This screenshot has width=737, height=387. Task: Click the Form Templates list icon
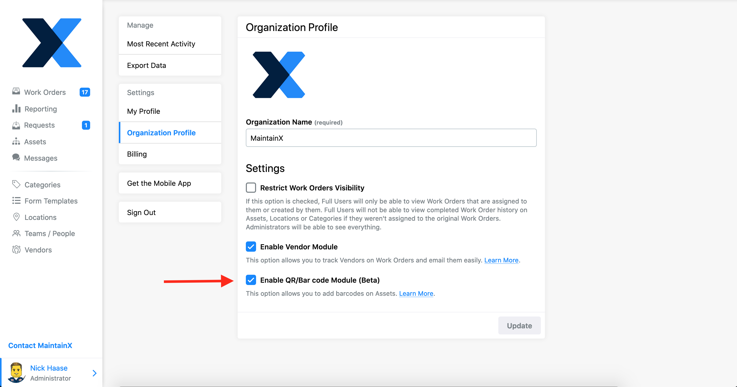point(16,200)
